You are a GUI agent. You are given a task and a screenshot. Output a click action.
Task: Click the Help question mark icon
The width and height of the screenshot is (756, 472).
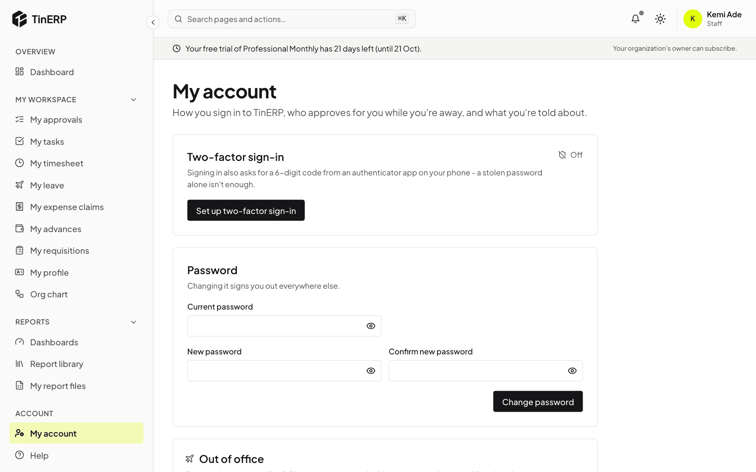click(x=19, y=455)
